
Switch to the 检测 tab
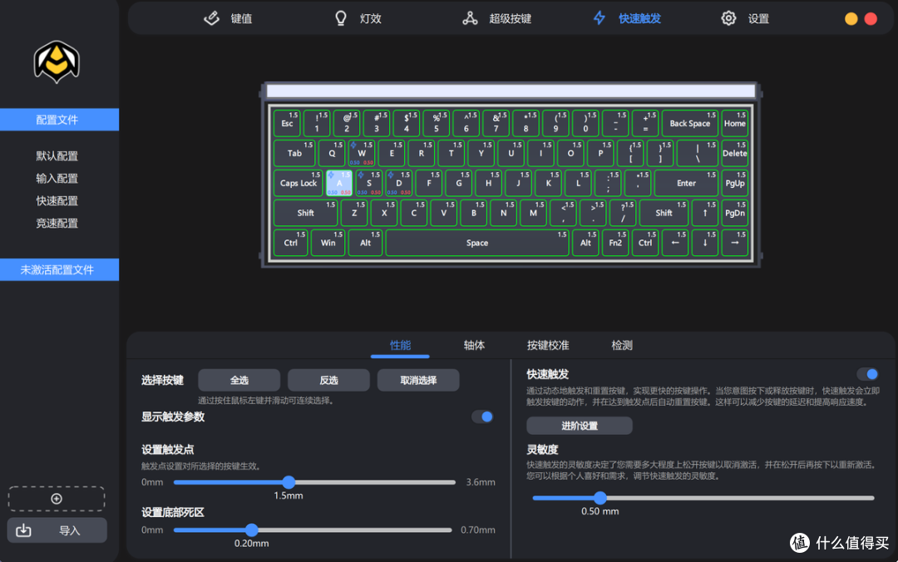621,345
